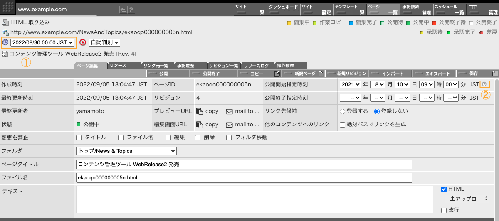
Task: Click the エクスポート button
Action: pyautogui.click(x=435, y=74)
